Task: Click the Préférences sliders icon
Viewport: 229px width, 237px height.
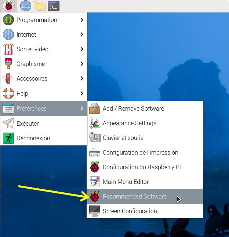Action: (x=8, y=108)
